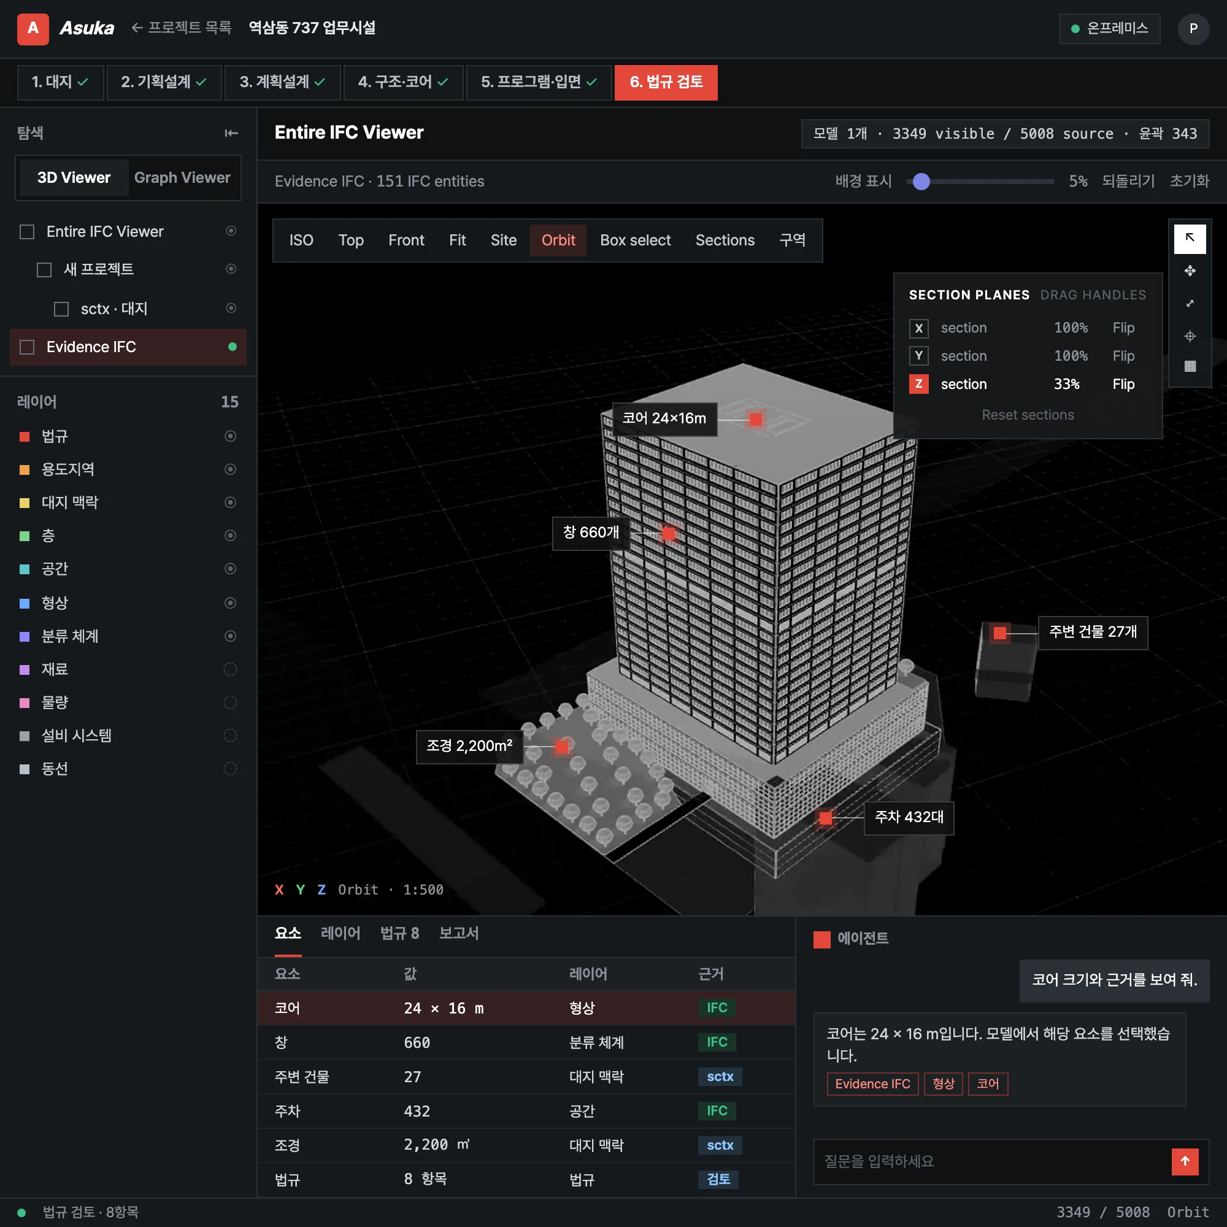The height and width of the screenshot is (1227, 1227).
Task: Click the 주변 건물 27개 red marker
Action: [x=999, y=633]
